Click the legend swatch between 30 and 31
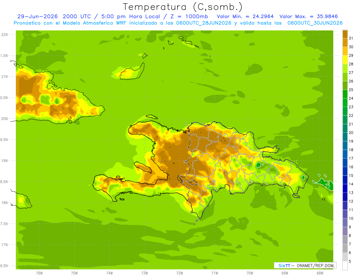This screenshot has height=277, width=359. [345, 42]
